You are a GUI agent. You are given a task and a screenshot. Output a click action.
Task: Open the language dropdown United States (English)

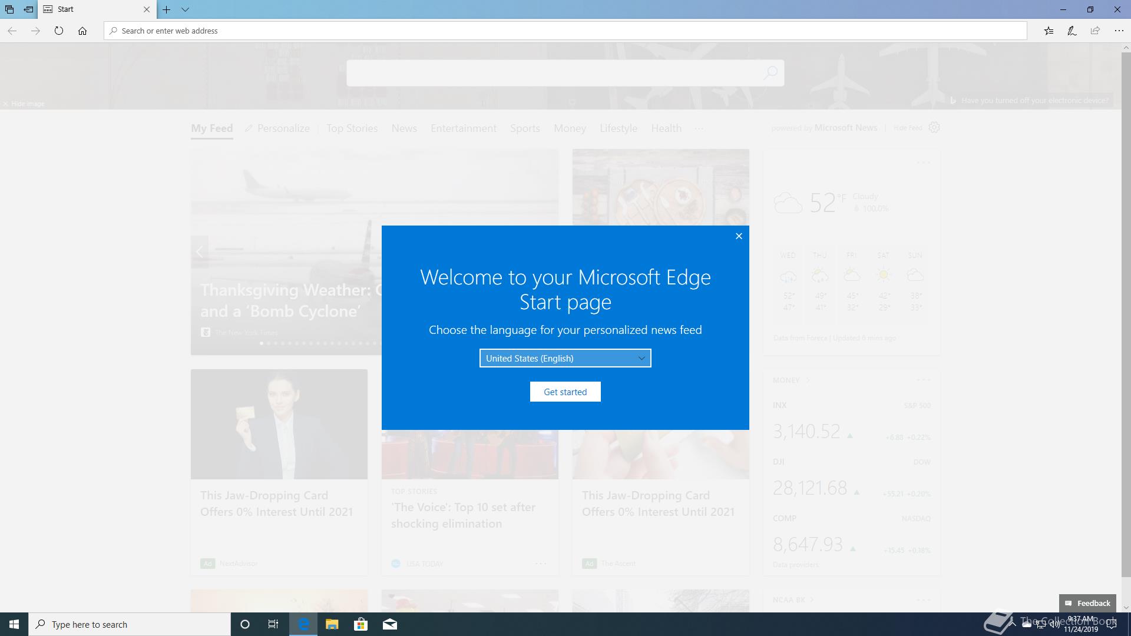(x=565, y=358)
